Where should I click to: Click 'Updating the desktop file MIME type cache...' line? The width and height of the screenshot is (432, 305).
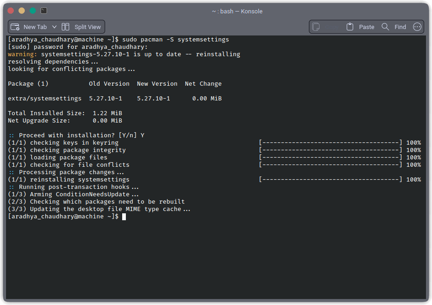point(99,209)
